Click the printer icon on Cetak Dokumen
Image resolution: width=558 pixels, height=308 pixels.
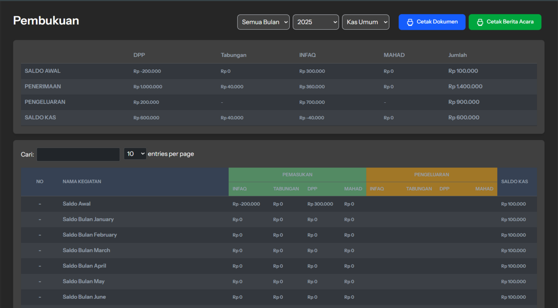410,22
